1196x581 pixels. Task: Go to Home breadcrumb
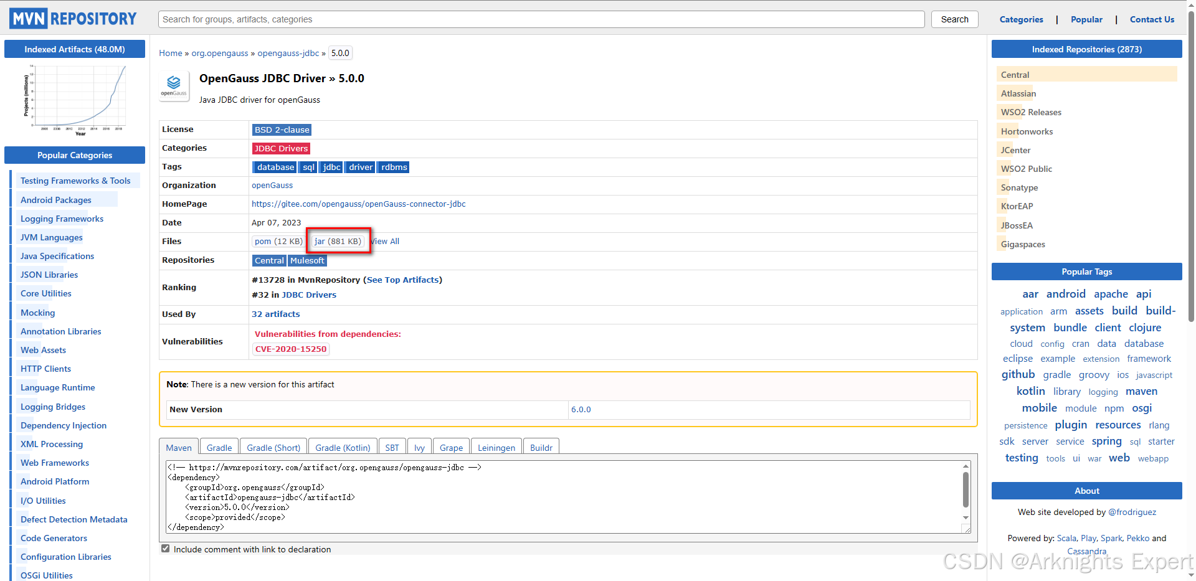pyautogui.click(x=170, y=53)
